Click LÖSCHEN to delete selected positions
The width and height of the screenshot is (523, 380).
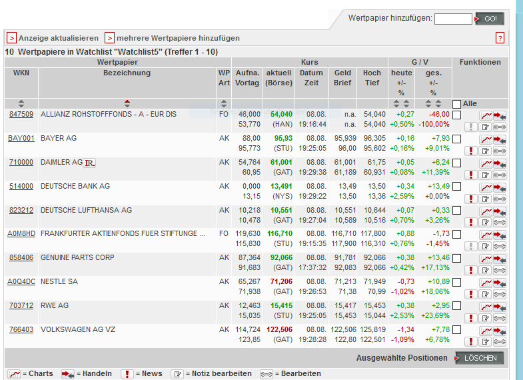click(479, 358)
